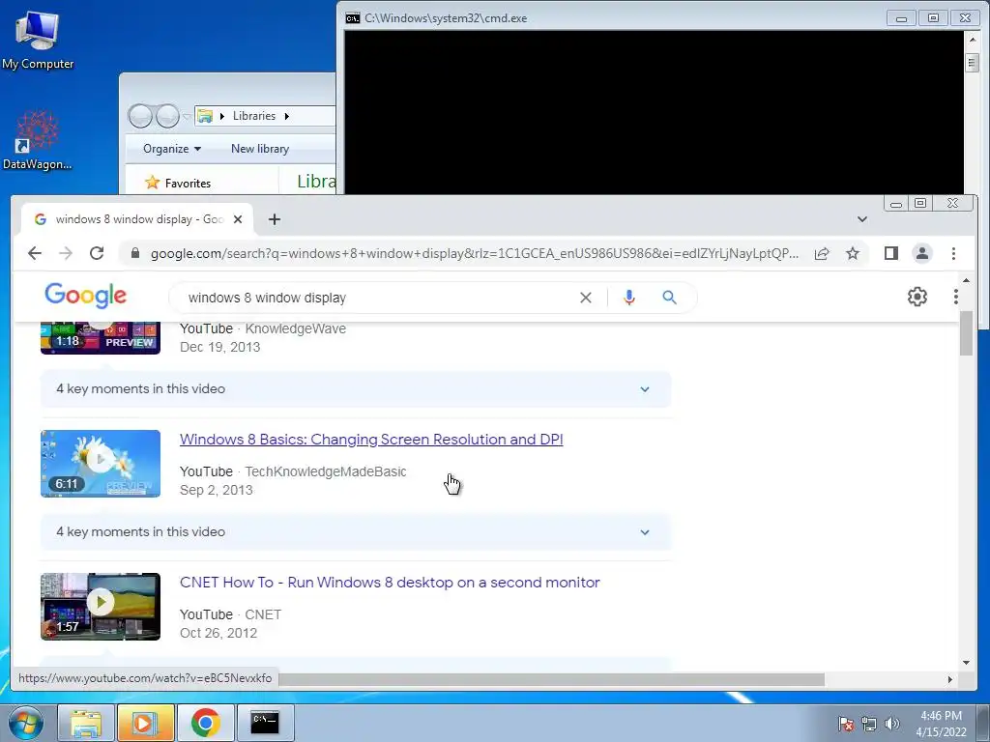The image size is (990, 742).
Task: Switch to Command Prompt from taskbar
Action: pos(265,723)
